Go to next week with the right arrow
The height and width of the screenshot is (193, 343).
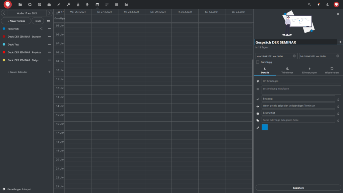click(x=49, y=13)
